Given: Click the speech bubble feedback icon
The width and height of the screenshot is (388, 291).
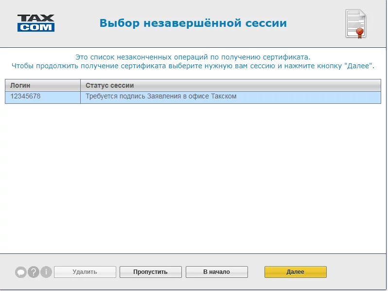Looking at the screenshot, I should [x=20, y=272].
